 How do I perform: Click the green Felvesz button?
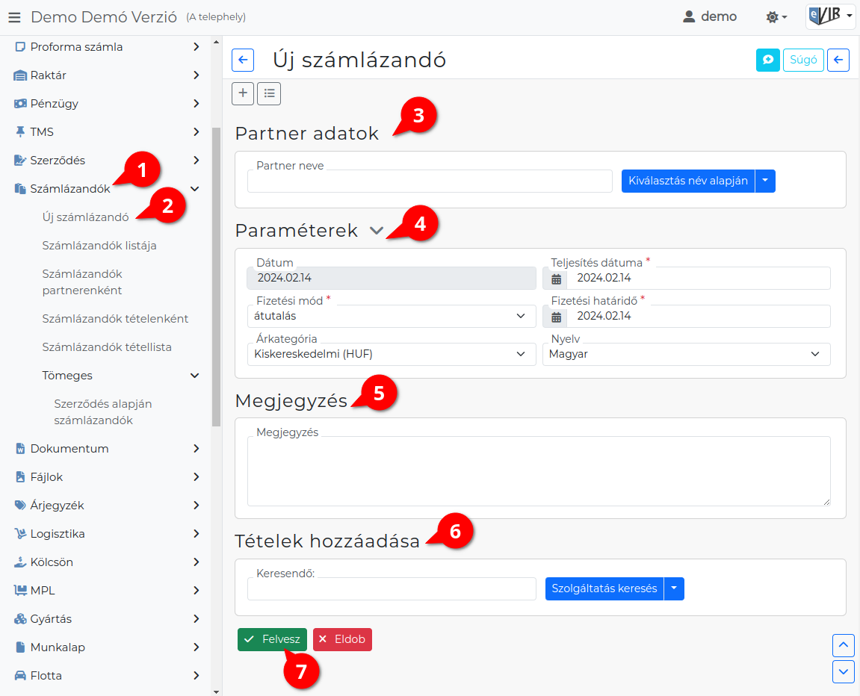[x=272, y=639]
